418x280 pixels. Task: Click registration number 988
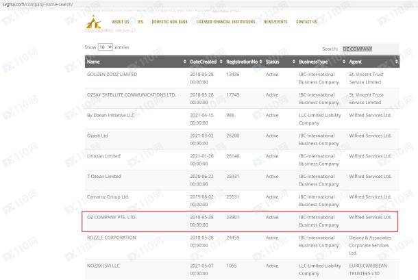tap(230, 116)
